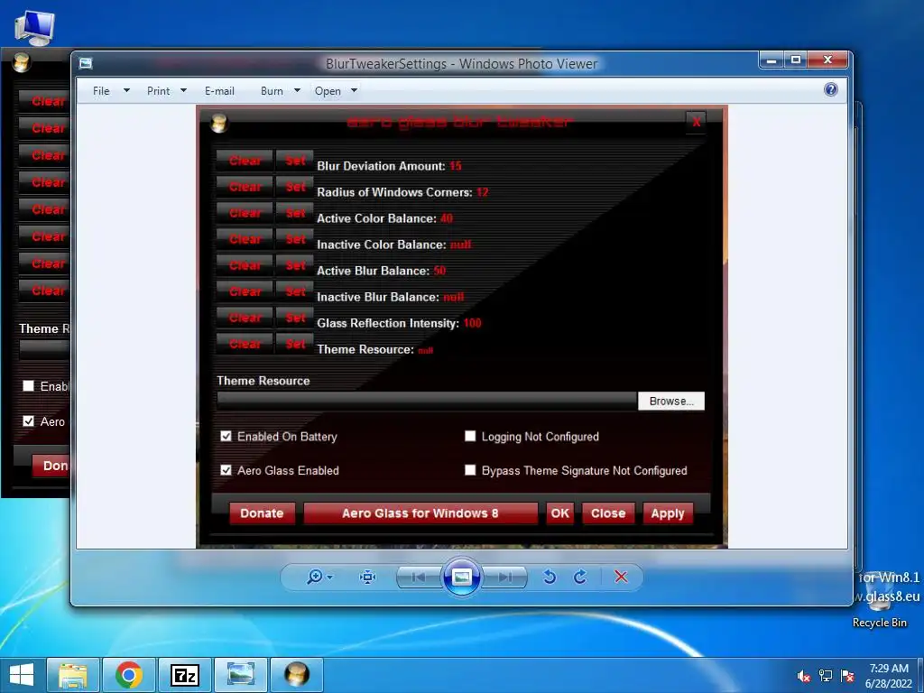Open the File menu

[101, 91]
